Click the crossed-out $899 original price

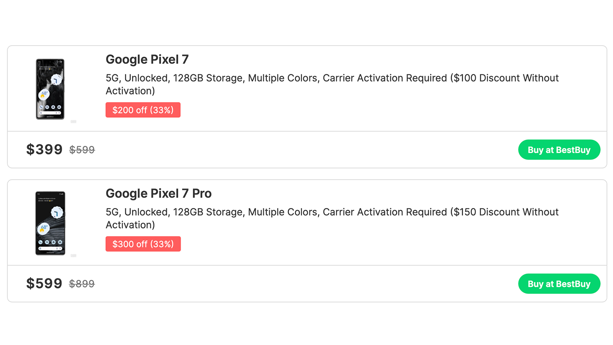pos(82,284)
